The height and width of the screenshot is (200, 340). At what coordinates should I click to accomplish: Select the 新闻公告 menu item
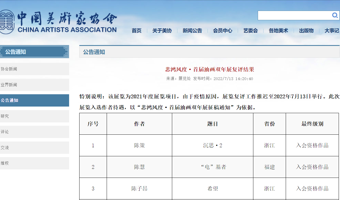[192, 31]
